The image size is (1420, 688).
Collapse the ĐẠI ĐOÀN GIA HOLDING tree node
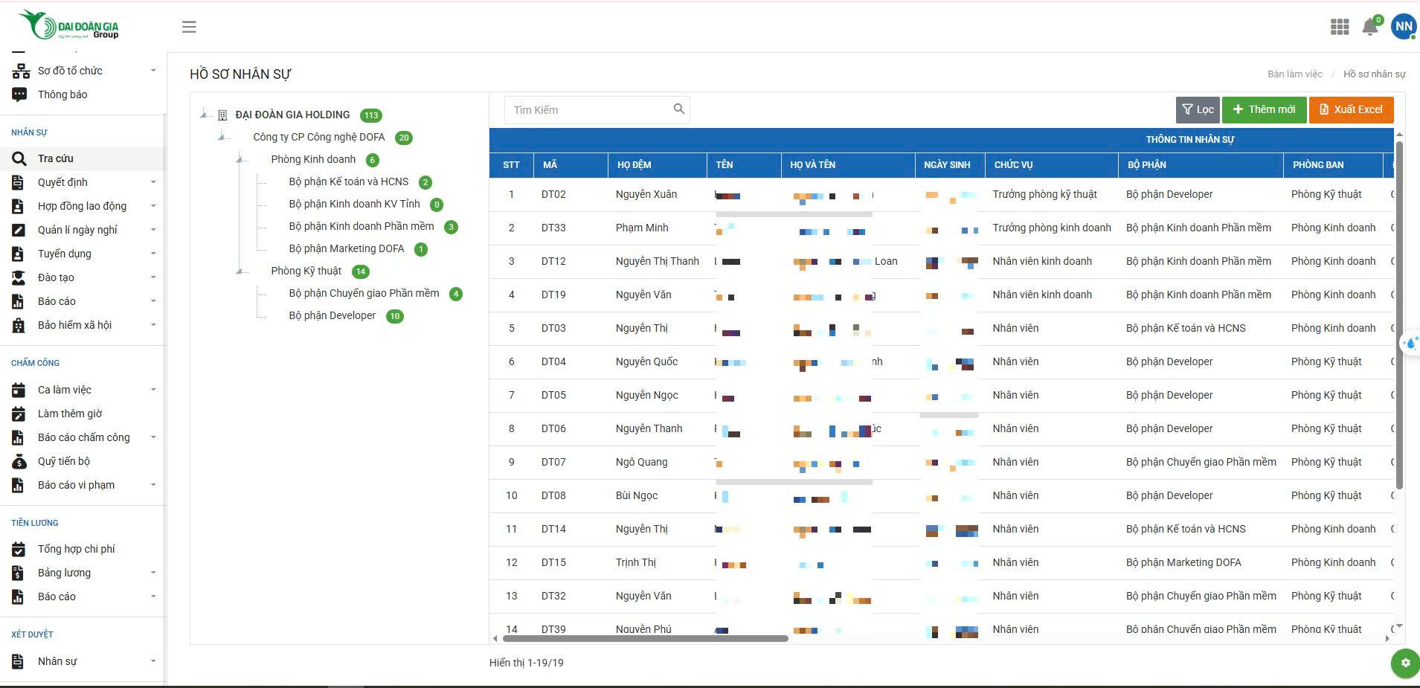point(204,115)
